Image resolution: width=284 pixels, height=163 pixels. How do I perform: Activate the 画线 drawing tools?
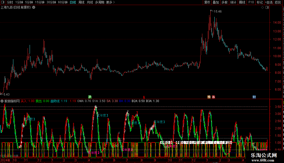(x=242, y=2)
